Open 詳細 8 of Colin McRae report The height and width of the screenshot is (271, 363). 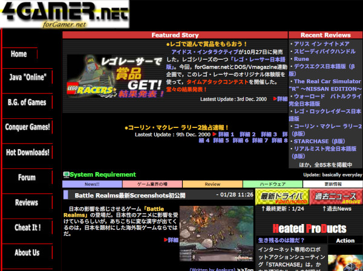coord(280,140)
